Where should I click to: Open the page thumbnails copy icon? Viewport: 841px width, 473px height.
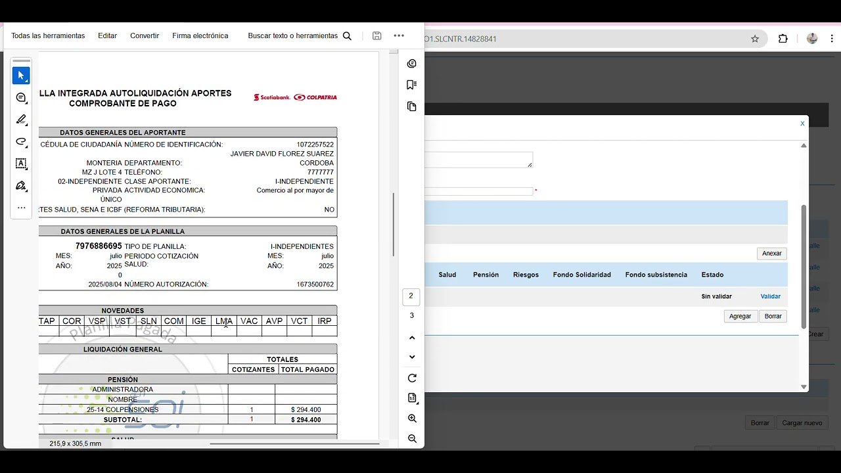pyautogui.click(x=412, y=106)
